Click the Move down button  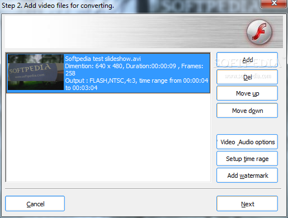(247, 111)
